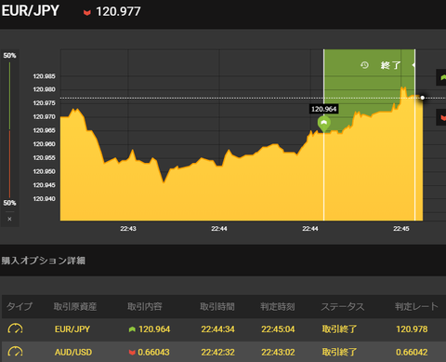Viewport: 446px width, 362px height.
Task: Click the red down arrow button at chart edge
Action: [x=442, y=117]
